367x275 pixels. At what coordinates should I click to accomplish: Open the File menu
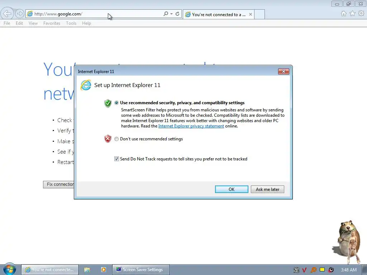[7, 23]
